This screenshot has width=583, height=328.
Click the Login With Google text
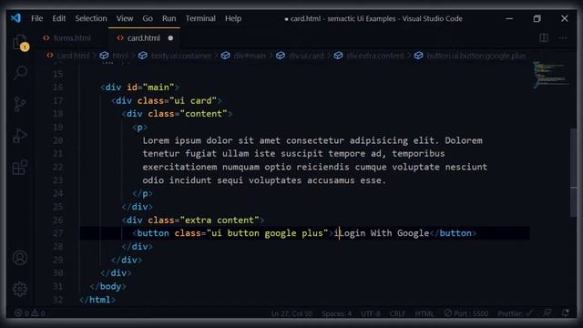pos(384,233)
